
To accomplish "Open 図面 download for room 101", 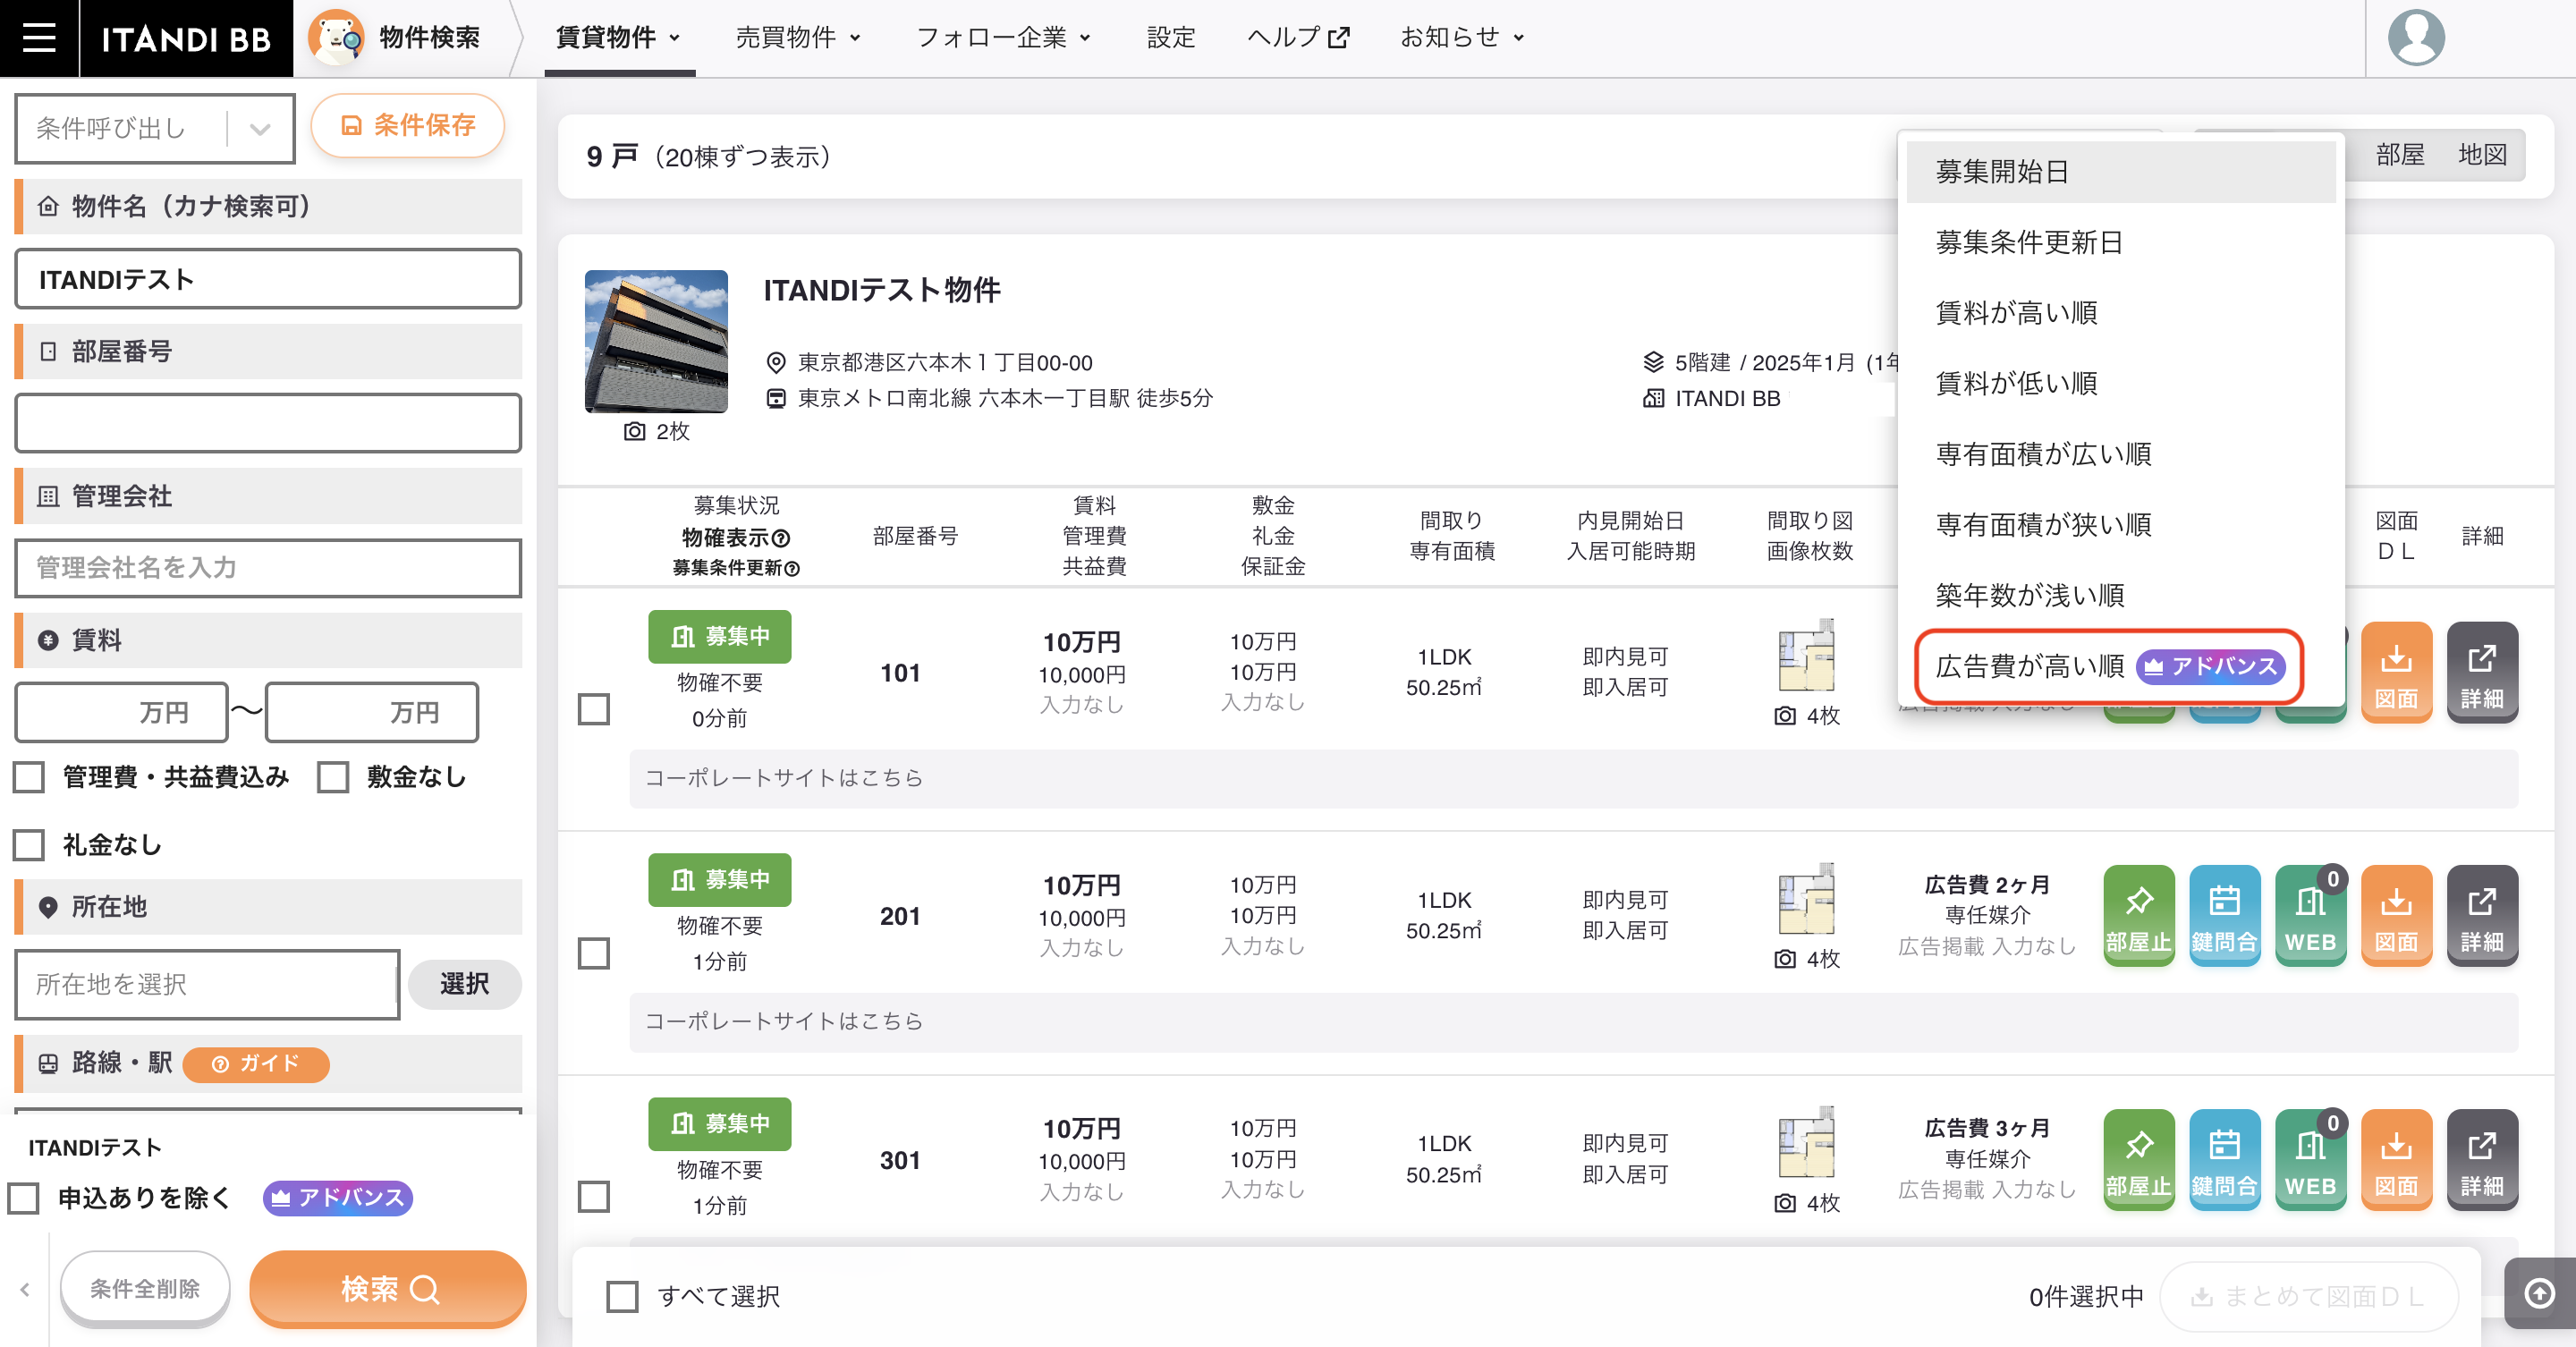I will (2396, 672).
